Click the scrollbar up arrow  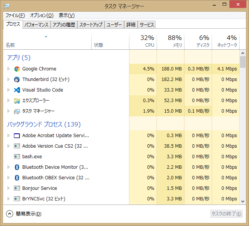[x=243, y=53]
